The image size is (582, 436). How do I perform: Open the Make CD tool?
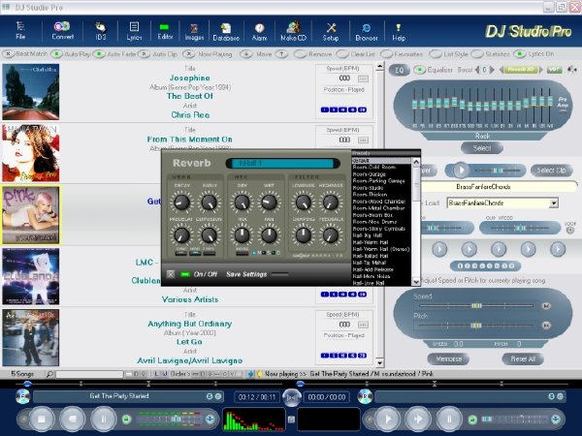click(x=293, y=32)
